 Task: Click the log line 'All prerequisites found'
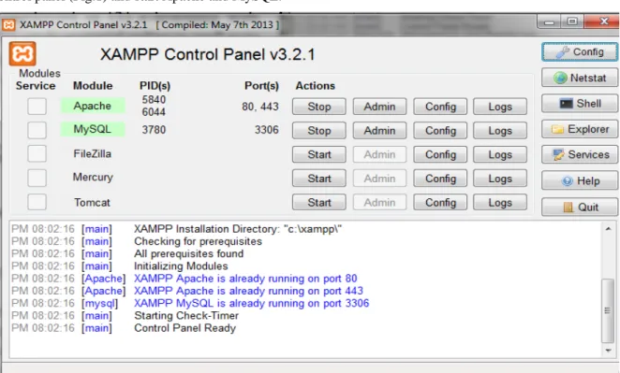188,253
